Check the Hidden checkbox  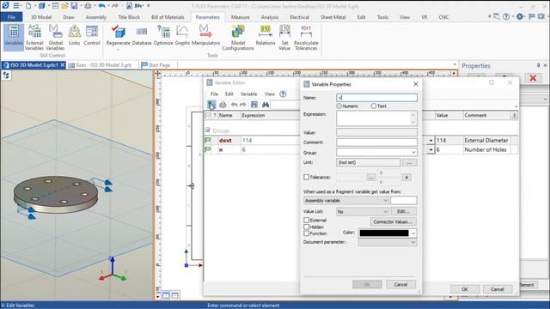click(306, 227)
